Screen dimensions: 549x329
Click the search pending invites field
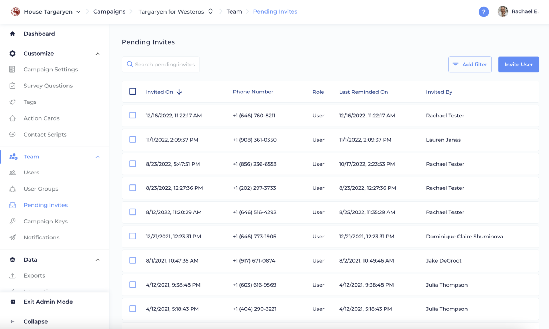[160, 64]
